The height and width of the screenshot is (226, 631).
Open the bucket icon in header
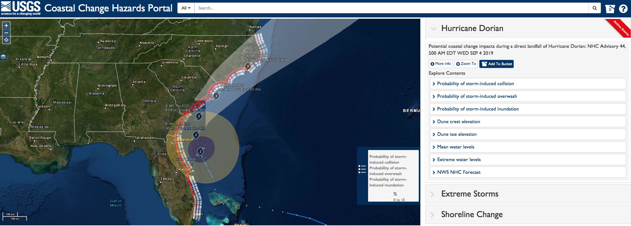(x=610, y=9)
